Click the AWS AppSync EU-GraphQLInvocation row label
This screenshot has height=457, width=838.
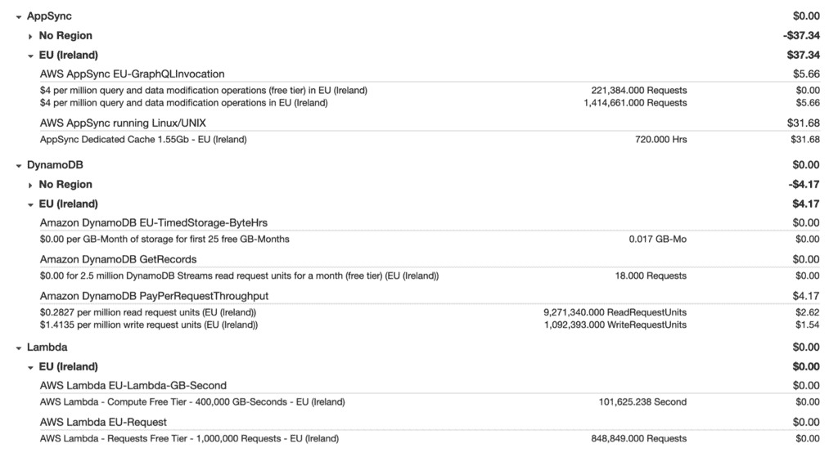pos(132,74)
